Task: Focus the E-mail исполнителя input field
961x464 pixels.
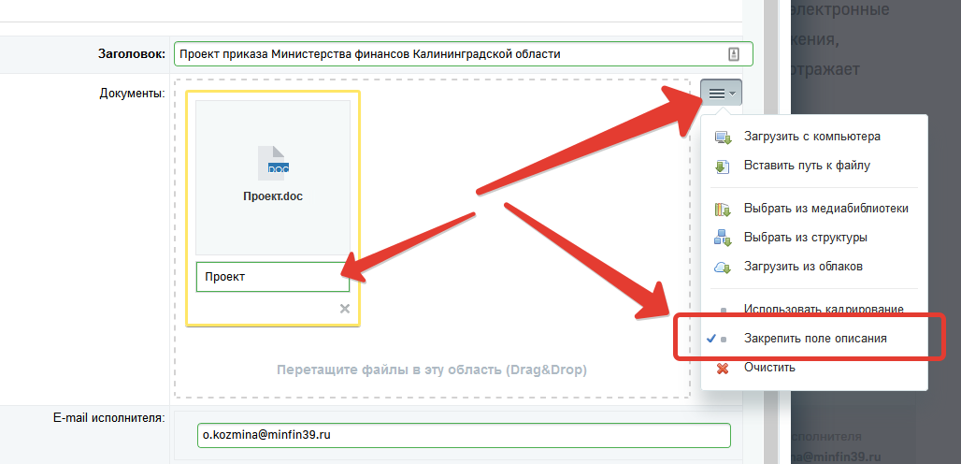Action: (465, 436)
